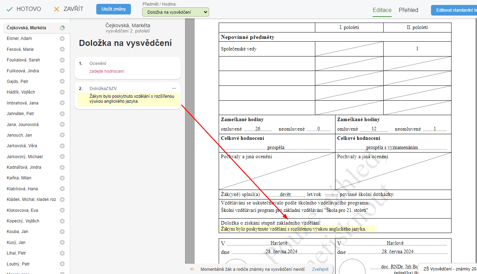This screenshot has height=274, width=477.
Task: Click status circle icon next to Hádlík, Vojtěch
Action: 62,92
